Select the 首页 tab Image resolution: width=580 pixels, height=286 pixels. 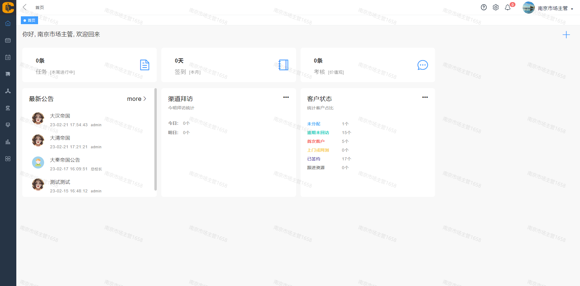pyautogui.click(x=30, y=20)
